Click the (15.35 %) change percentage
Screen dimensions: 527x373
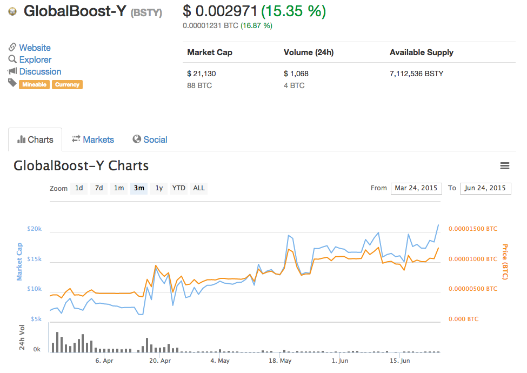click(x=293, y=11)
